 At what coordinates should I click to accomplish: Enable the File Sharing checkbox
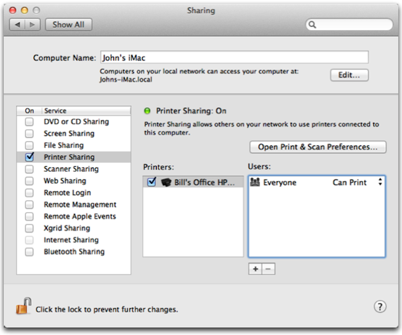(x=29, y=145)
